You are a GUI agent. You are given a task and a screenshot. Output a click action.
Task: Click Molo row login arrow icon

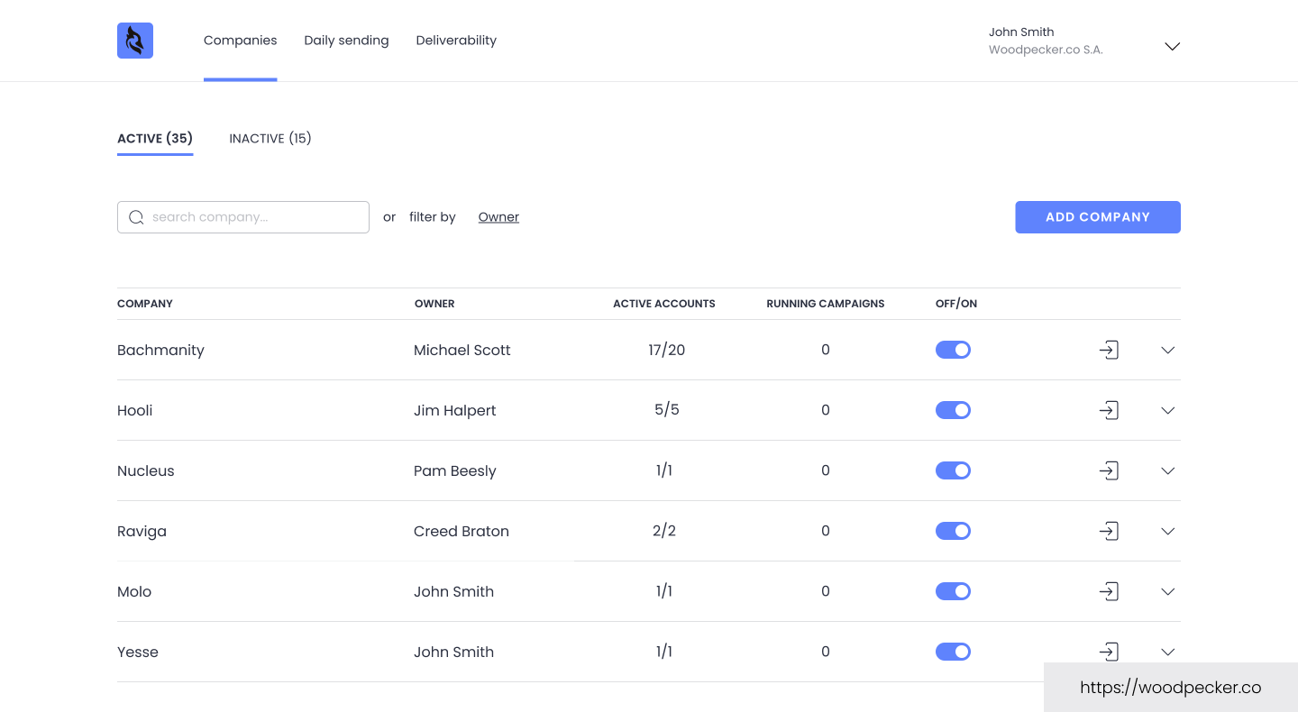point(1109,591)
